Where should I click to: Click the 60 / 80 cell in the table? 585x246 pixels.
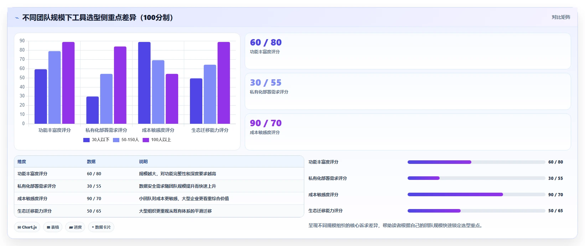pos(94,174)
